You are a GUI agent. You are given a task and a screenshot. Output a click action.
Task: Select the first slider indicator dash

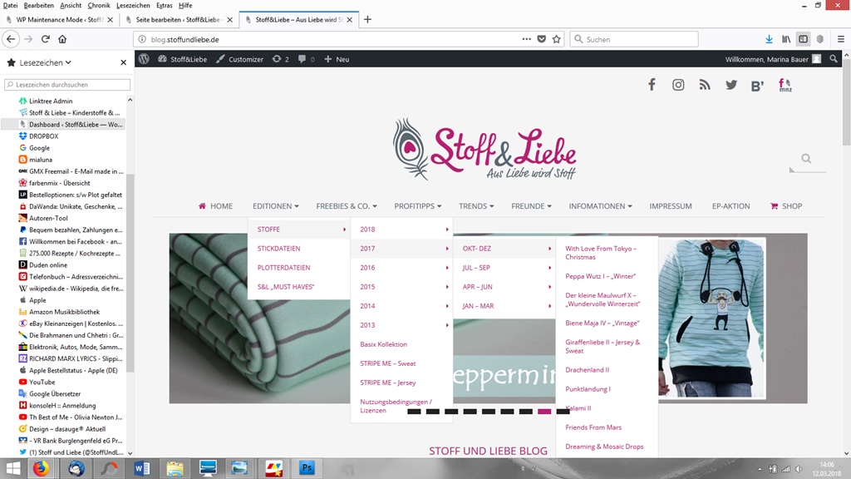point(414,412)
